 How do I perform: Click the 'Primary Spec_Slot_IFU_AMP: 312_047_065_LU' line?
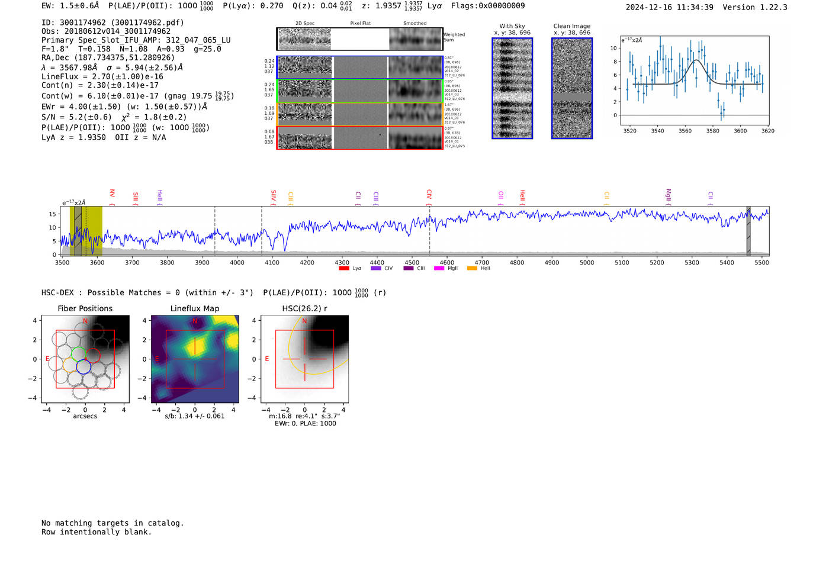point(136,40)
